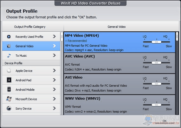181x128 pixels.
Task: Click the General Video clapperboard icon
Action: (9, 46)
